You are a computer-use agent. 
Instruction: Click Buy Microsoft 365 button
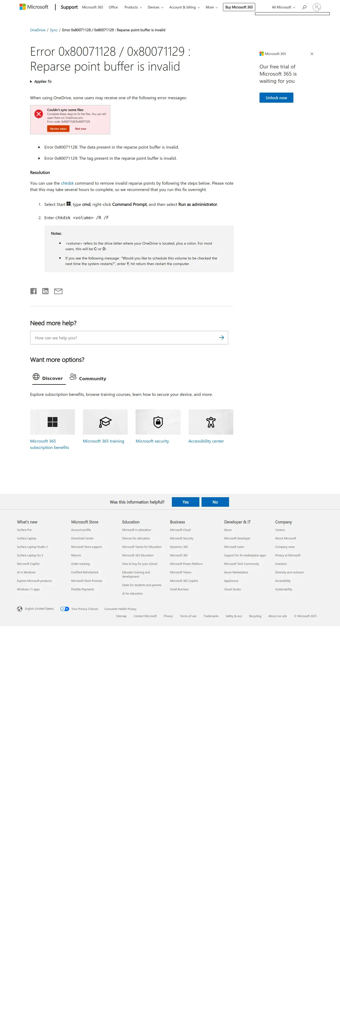[x=239, y=7]
